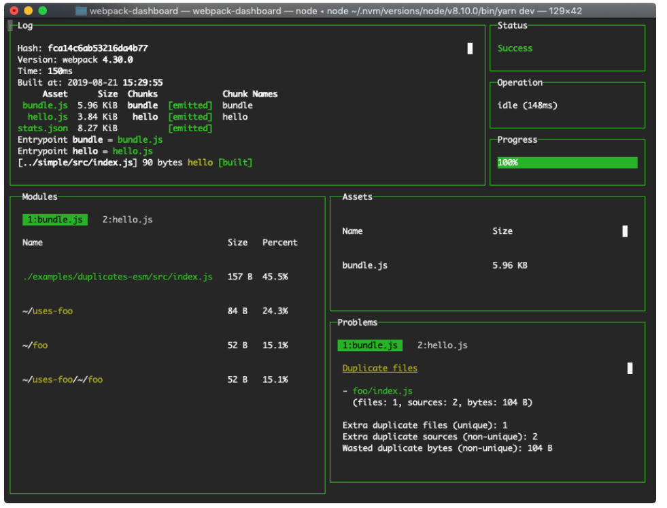Screen dimensions: 667x508
Task: Click [emitted] on the hello.js row
Action: (x=192, y=118)
